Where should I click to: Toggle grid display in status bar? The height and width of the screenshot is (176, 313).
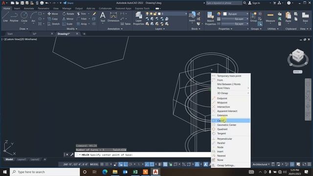click(102, 164)
